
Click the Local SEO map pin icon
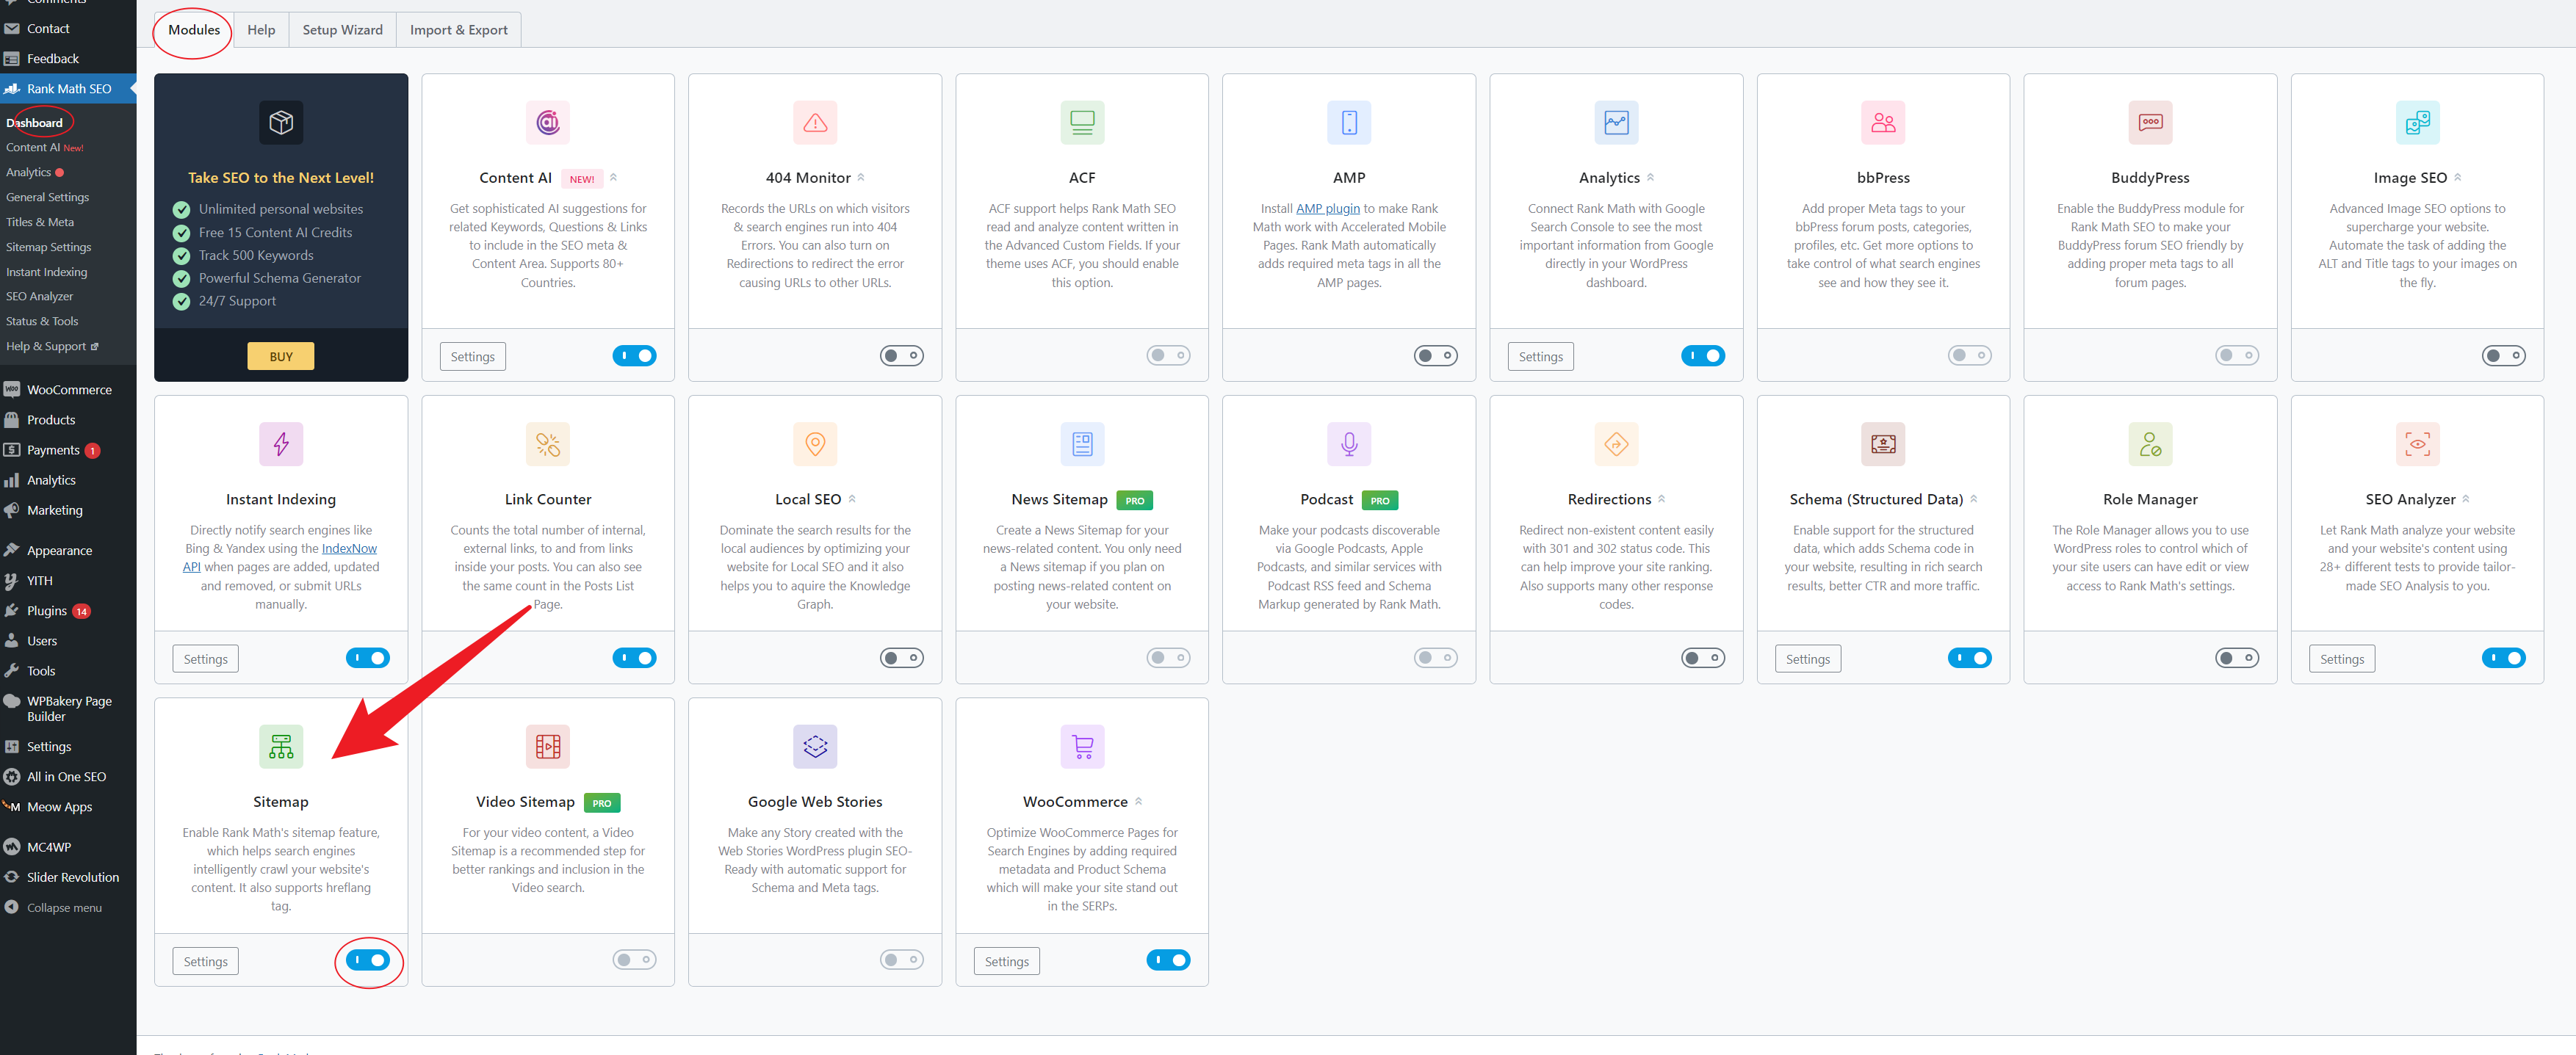(x=814, y=445)
